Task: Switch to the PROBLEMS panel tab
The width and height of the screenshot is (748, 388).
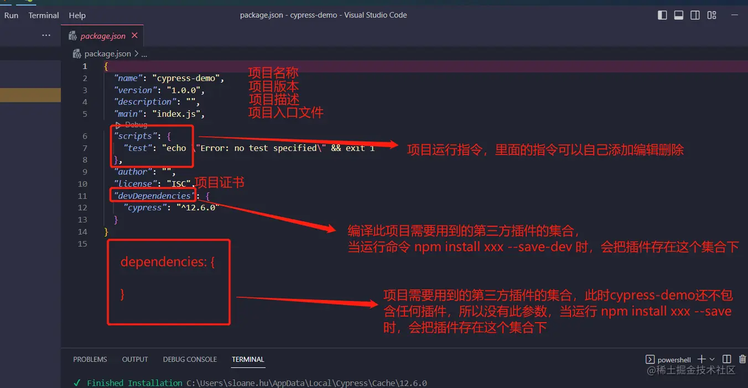Action: (90, 359)
